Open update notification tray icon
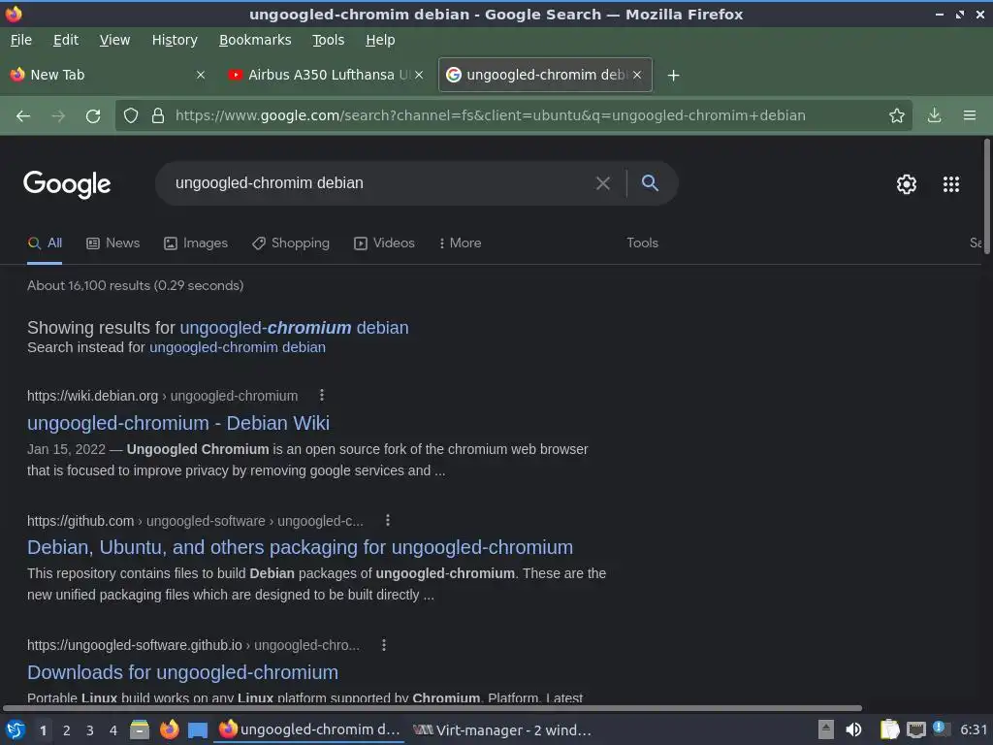The width and height of the screenshot is (993, 745). (941, 729)
